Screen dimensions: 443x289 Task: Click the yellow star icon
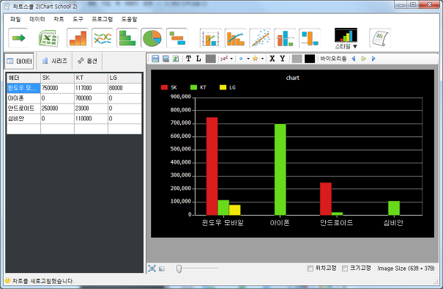(x=255, y=59)
